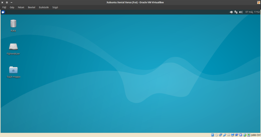
Task: Click the hard disk activity icon in the VirtualBox status bar
Action: (x=213, y=135)
